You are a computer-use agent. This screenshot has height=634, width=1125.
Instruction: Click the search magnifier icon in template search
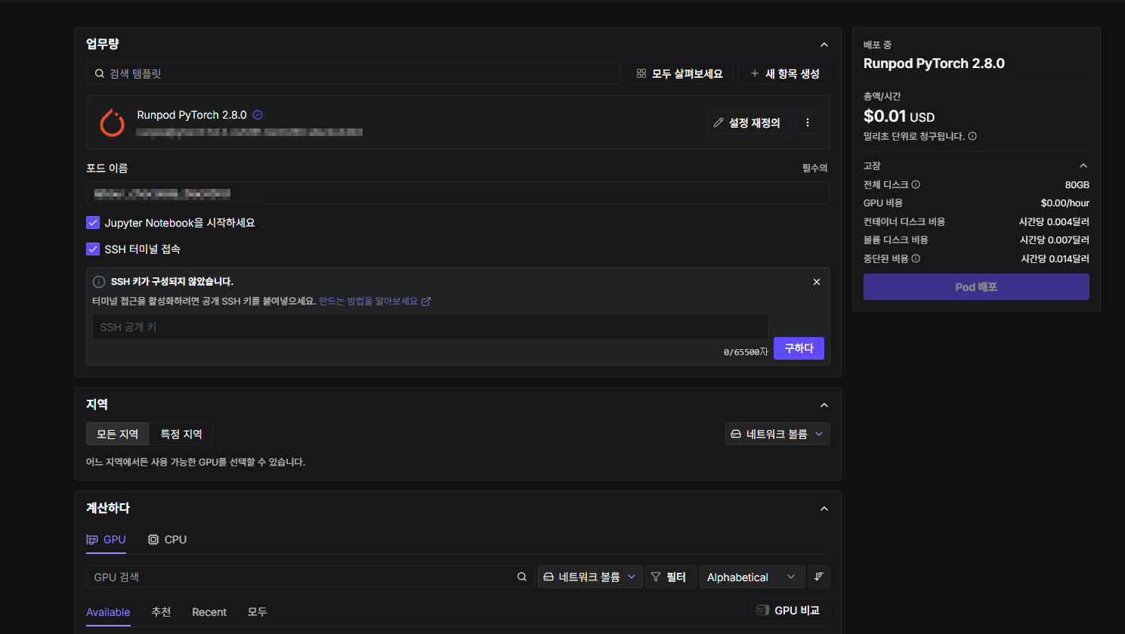tap(100, 73)
